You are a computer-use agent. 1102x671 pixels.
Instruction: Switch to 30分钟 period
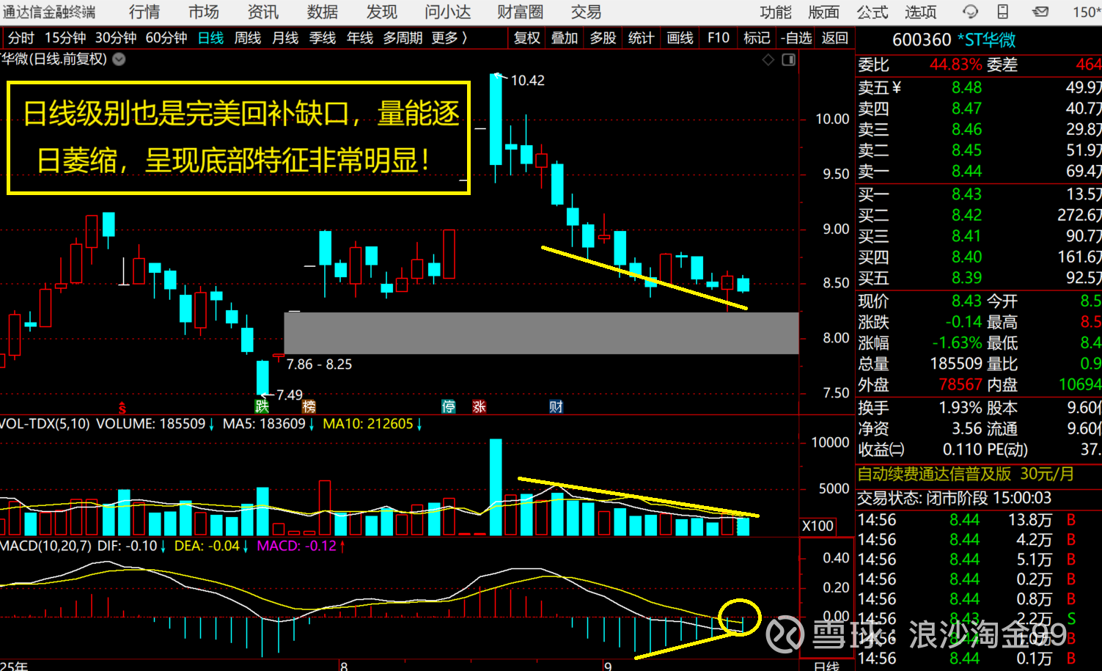[116, 37]
